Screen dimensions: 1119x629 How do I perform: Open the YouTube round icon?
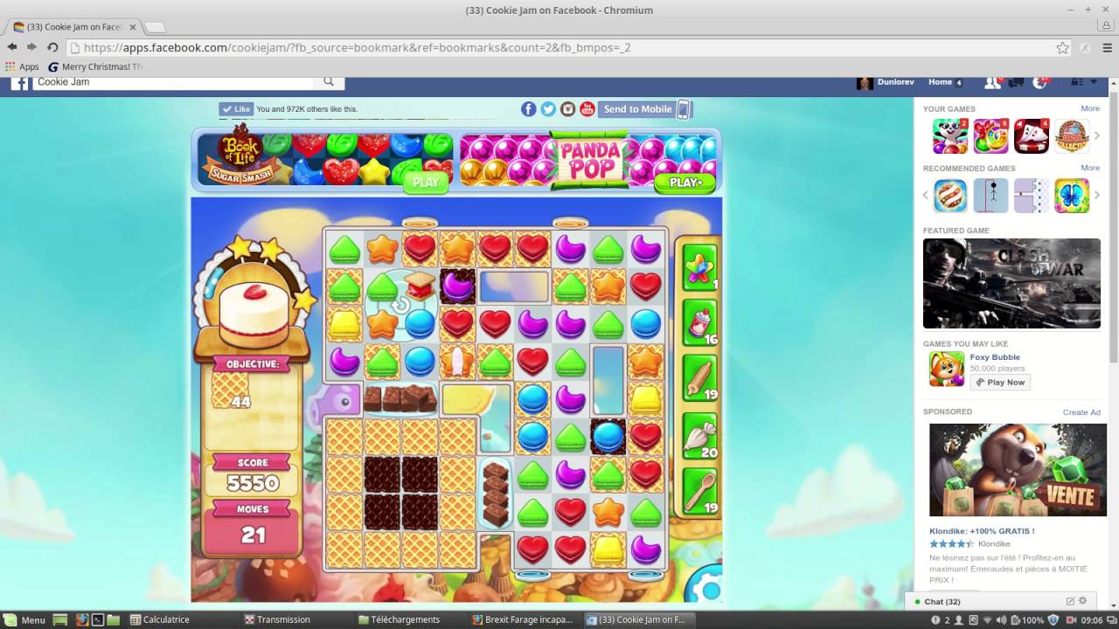587,109
